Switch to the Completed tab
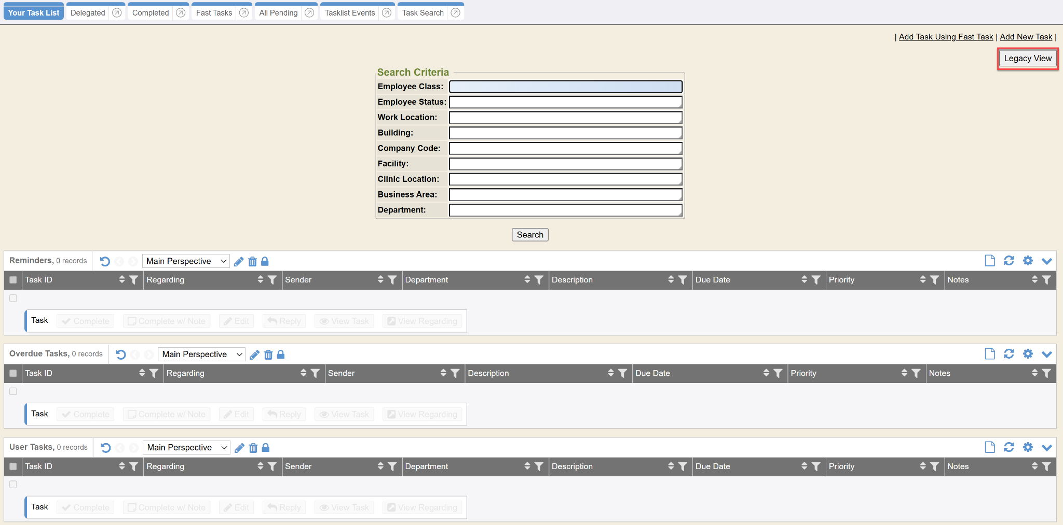1063x525 pixels. pyautogui.click(x=151, y=13)
